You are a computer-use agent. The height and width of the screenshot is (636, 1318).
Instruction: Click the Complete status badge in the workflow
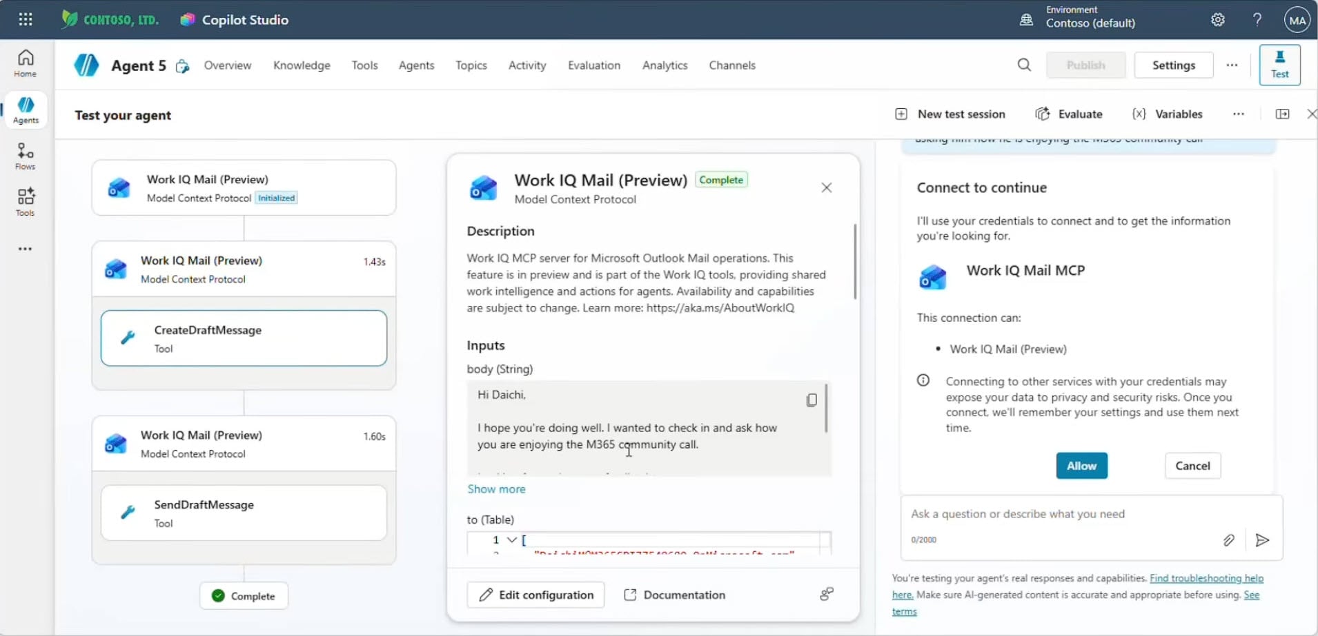[x=244, y=596]
